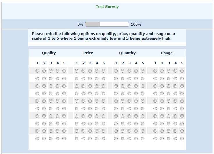
Task: Select Price rating 5 in fifth row
Action: pyautogui.click(x=103, y=101)
